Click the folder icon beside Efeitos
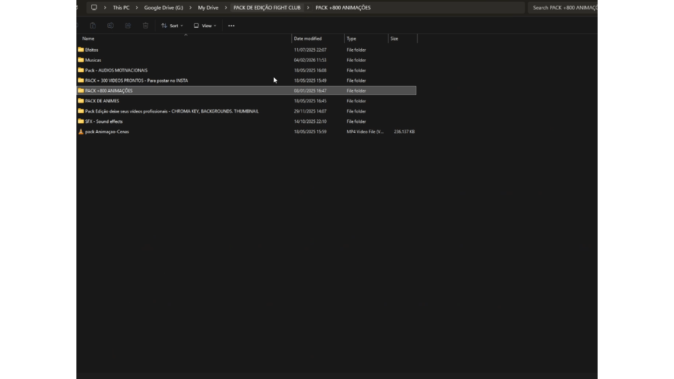The image size is (674, 379). pyautogui.click(x=81, y=50)
